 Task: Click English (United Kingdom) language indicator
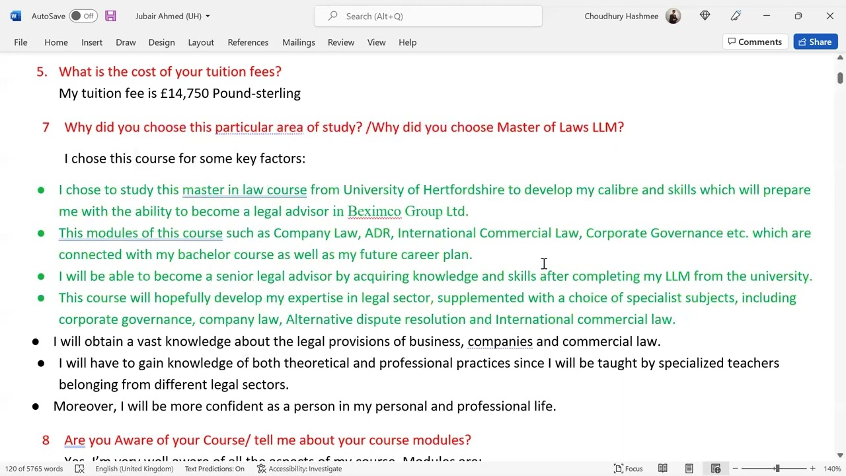click(134, 469)
